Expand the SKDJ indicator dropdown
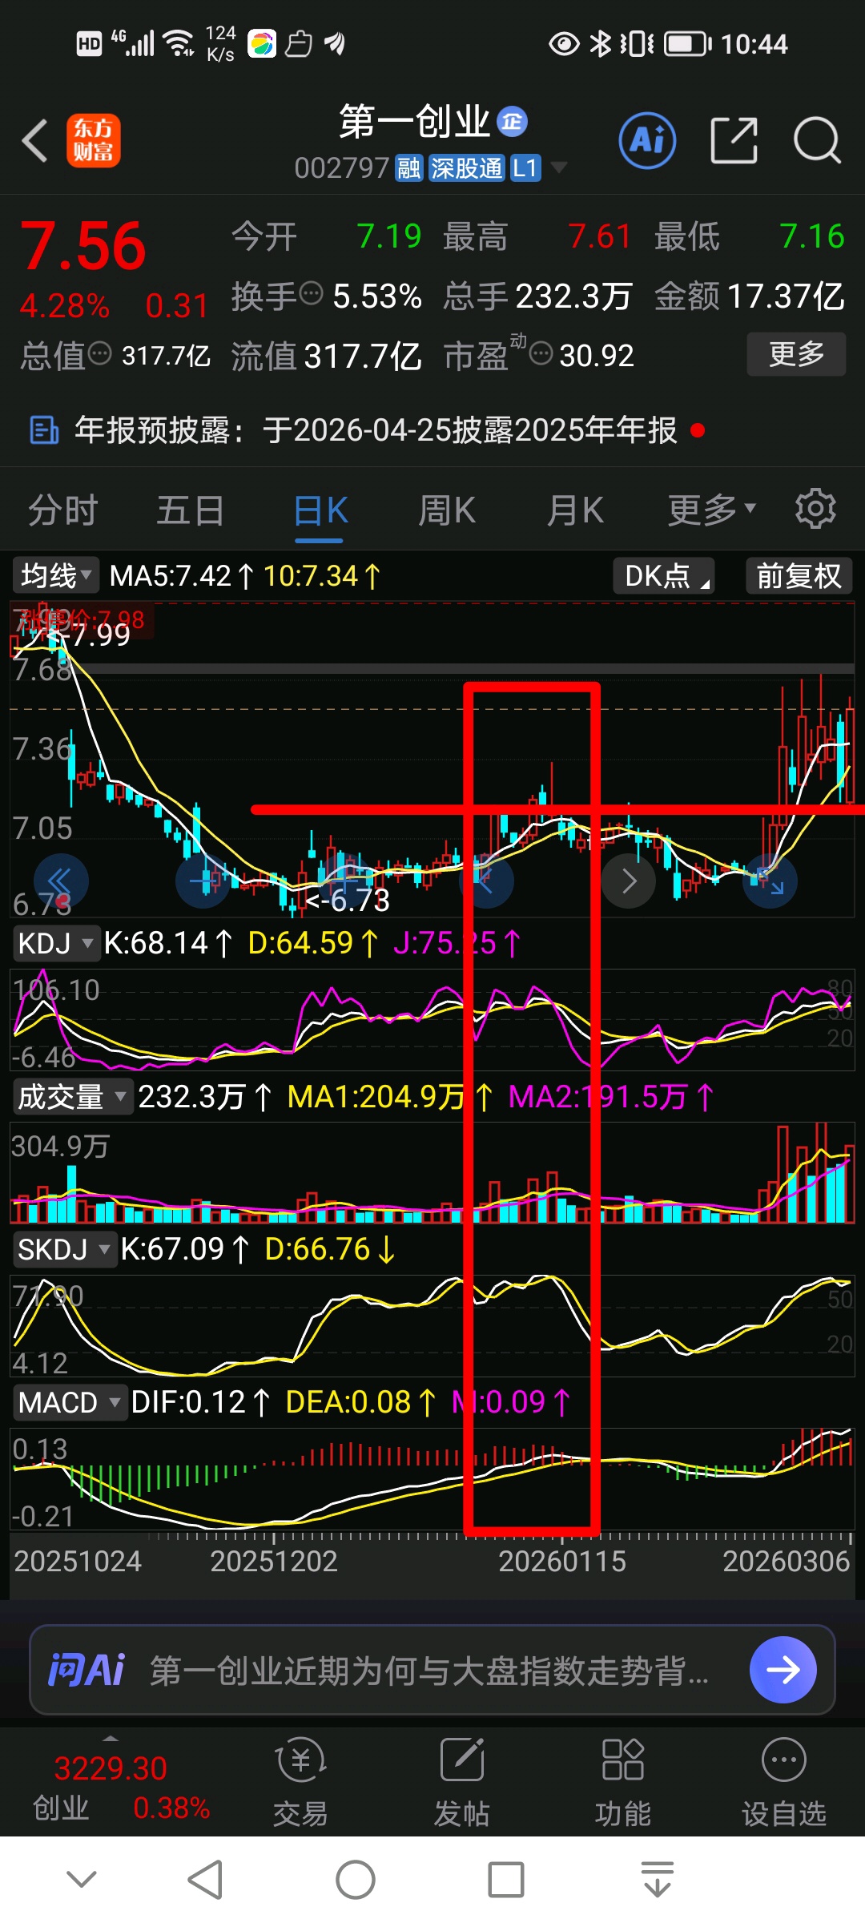The image size is (865, 1923). (64, 1249)
